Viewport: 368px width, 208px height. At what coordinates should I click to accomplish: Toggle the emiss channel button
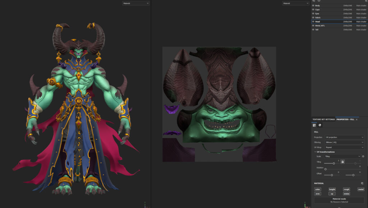346,194
